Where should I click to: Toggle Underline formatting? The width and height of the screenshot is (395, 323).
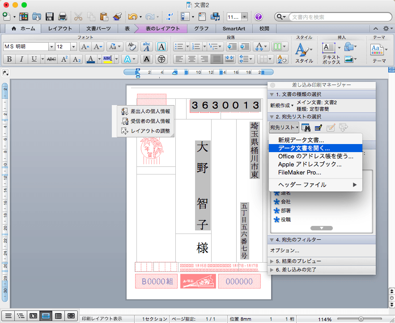34,59
